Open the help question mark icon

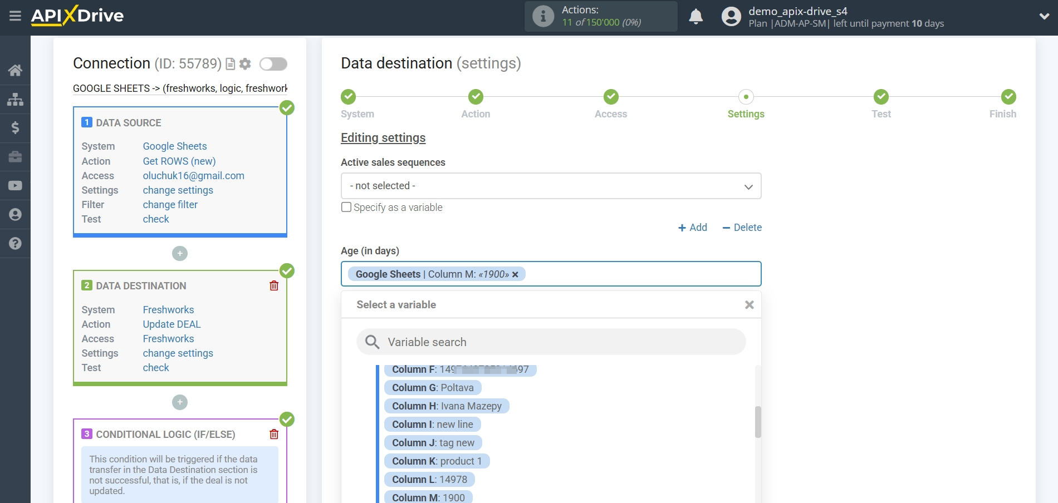(x=15, y=244)
